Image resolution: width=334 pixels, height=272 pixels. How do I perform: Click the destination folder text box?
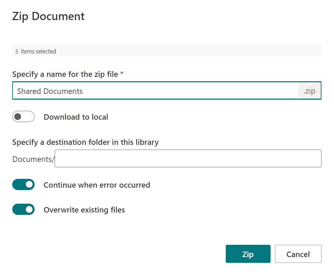coord(188,158)
